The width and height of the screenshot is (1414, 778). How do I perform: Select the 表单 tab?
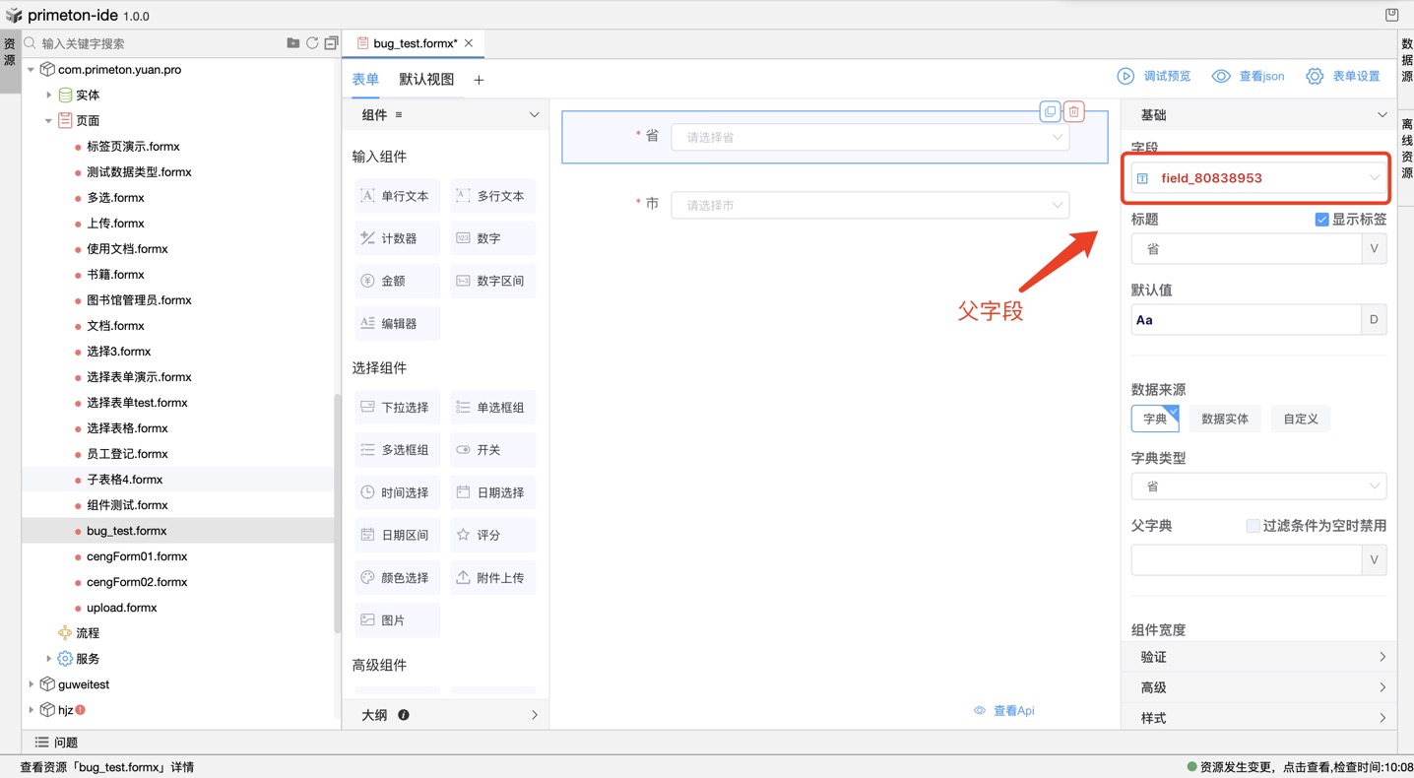tap(364, 79)
